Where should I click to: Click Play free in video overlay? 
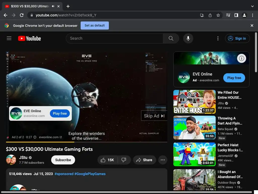[x=60, y=113]
